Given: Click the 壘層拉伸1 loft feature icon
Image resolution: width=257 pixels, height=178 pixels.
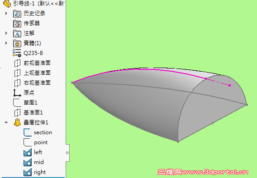Looking at the screenshot, I should 17,123.
